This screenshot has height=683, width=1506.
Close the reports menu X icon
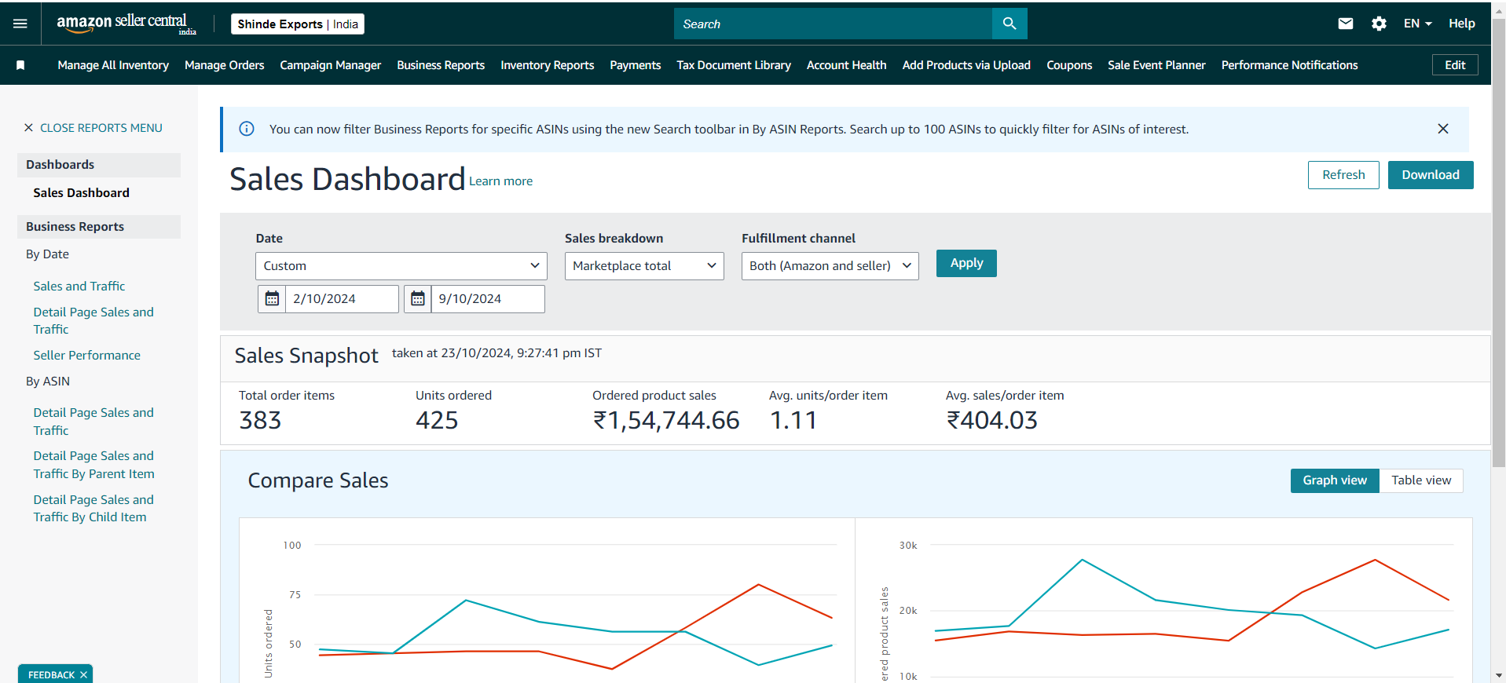28,128
